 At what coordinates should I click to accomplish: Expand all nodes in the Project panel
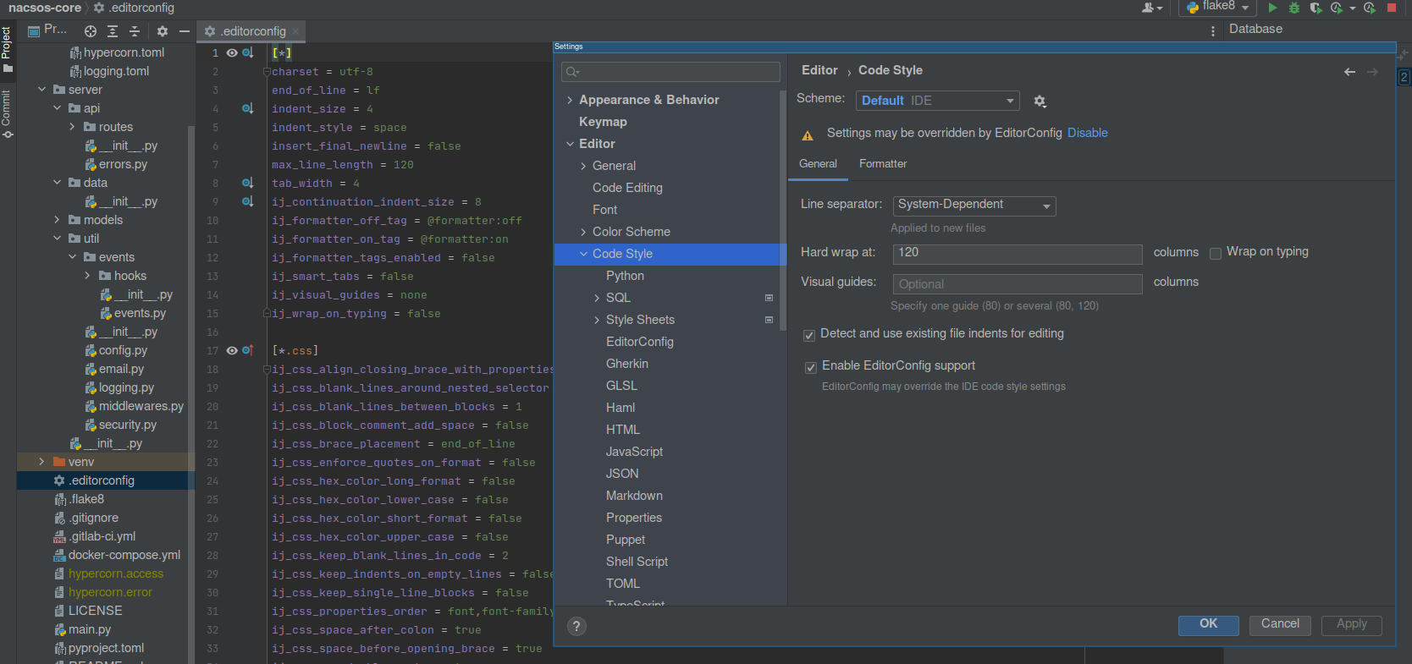pyautogui.click(x=113, y=31)
